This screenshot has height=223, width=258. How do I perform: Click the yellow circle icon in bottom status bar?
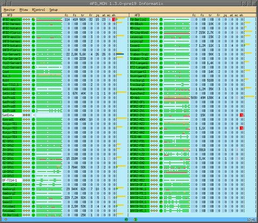click(6, 219)
